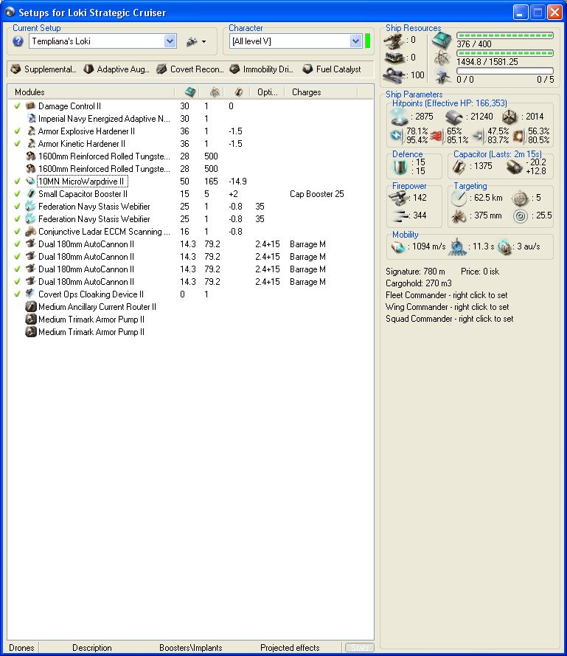This screenshot has width=567, height=656.
Task: Click Wing Commander right click to set
Action: pyautogui.click(x=447, y=307)
